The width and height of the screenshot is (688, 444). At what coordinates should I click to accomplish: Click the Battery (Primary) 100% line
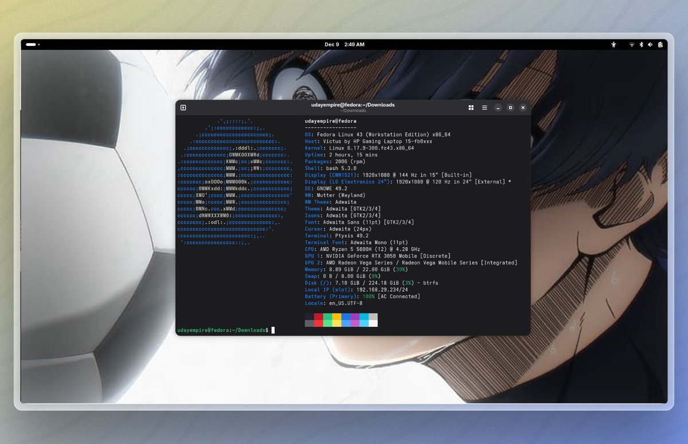click(362, 297)
